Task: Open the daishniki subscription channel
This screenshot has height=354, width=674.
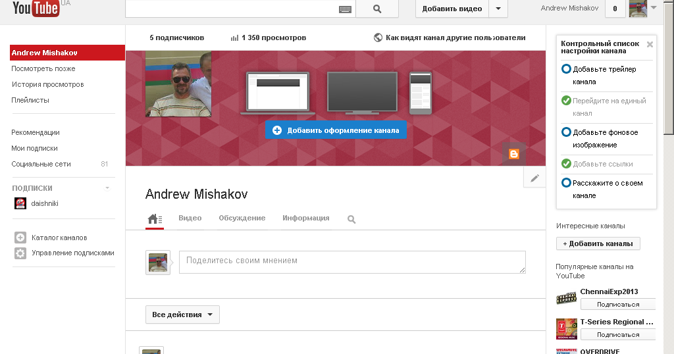Action: click(45, 203)
